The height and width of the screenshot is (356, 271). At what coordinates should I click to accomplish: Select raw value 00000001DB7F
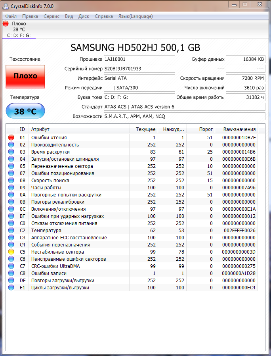click(x=239, y=138)
